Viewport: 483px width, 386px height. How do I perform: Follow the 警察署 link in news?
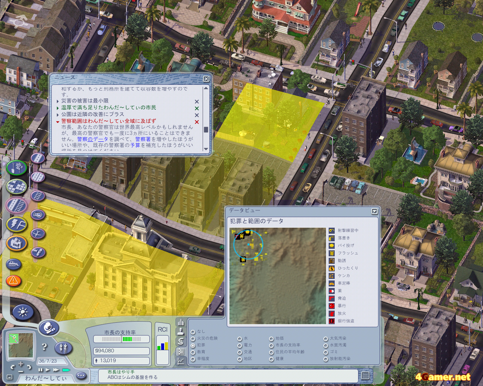pos(143,139)
